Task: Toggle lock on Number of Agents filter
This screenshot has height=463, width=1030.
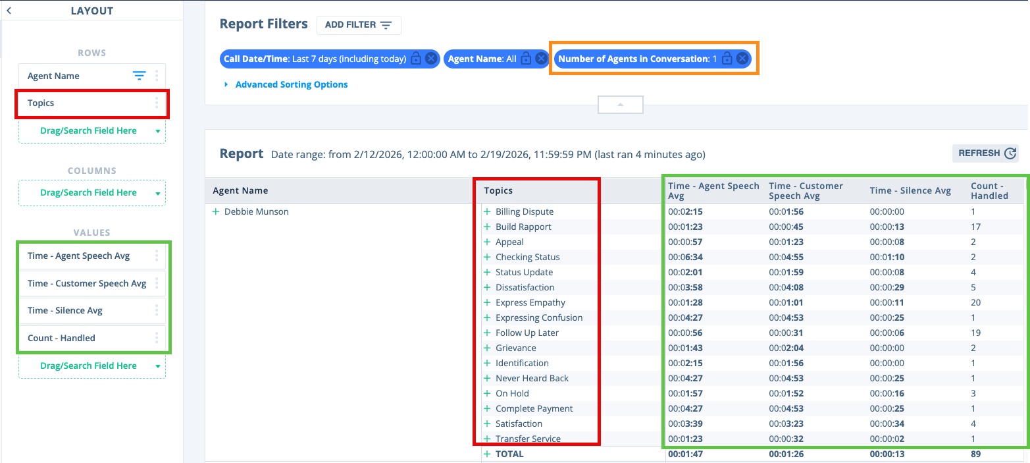Action: pyautogui.click(x=727, y=59)
